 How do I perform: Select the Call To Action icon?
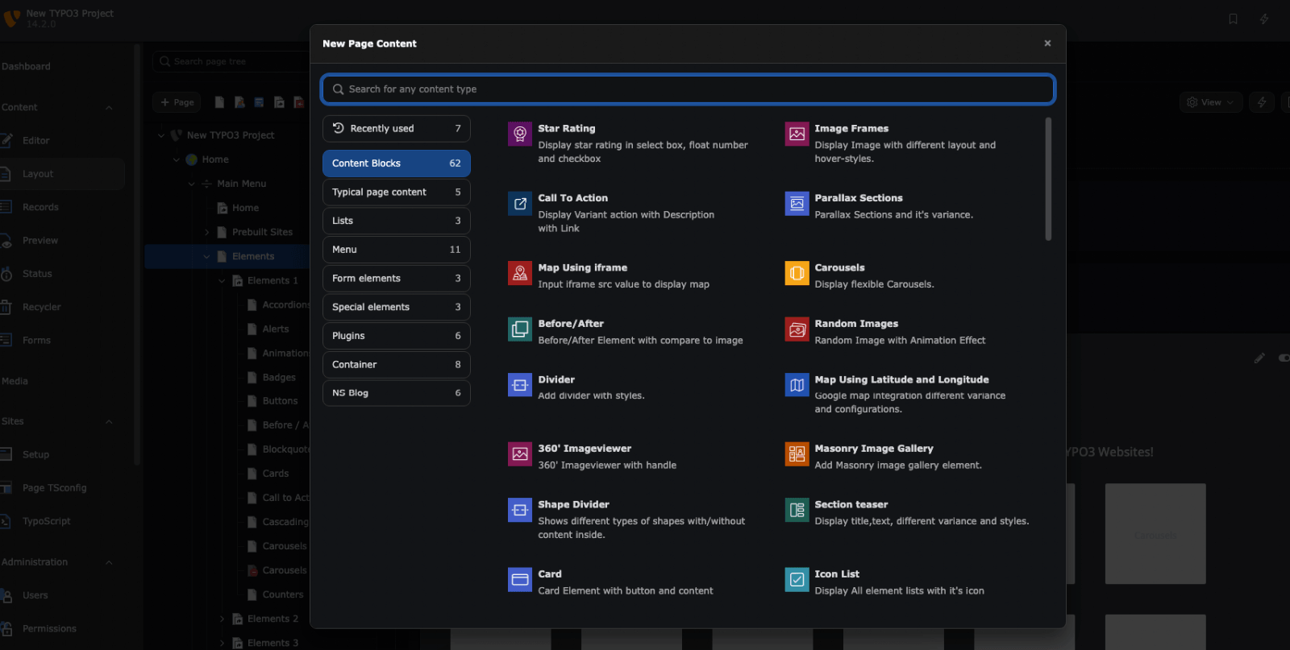[x=520, y=204]
